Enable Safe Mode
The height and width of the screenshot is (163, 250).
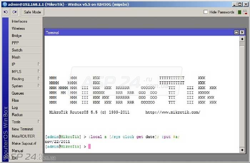32,12
